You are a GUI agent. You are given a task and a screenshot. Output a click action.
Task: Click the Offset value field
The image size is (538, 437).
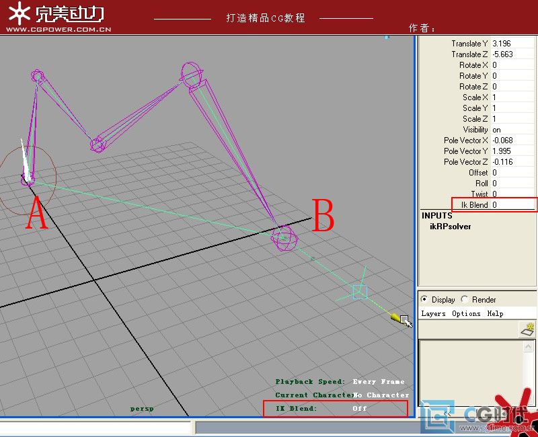pos(513,173)
